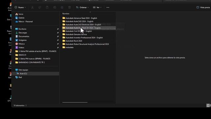The width and height of the screenshot is (211, 119).
Task: Click the Nombre column header
Action: (x=66, y=14)
